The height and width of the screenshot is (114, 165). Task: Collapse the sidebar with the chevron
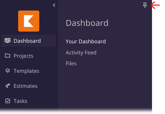click(x=54, y=5)
